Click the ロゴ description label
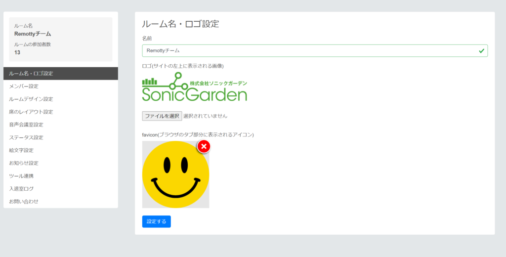This screenshot has width=506, height=257. pos(183,66)
